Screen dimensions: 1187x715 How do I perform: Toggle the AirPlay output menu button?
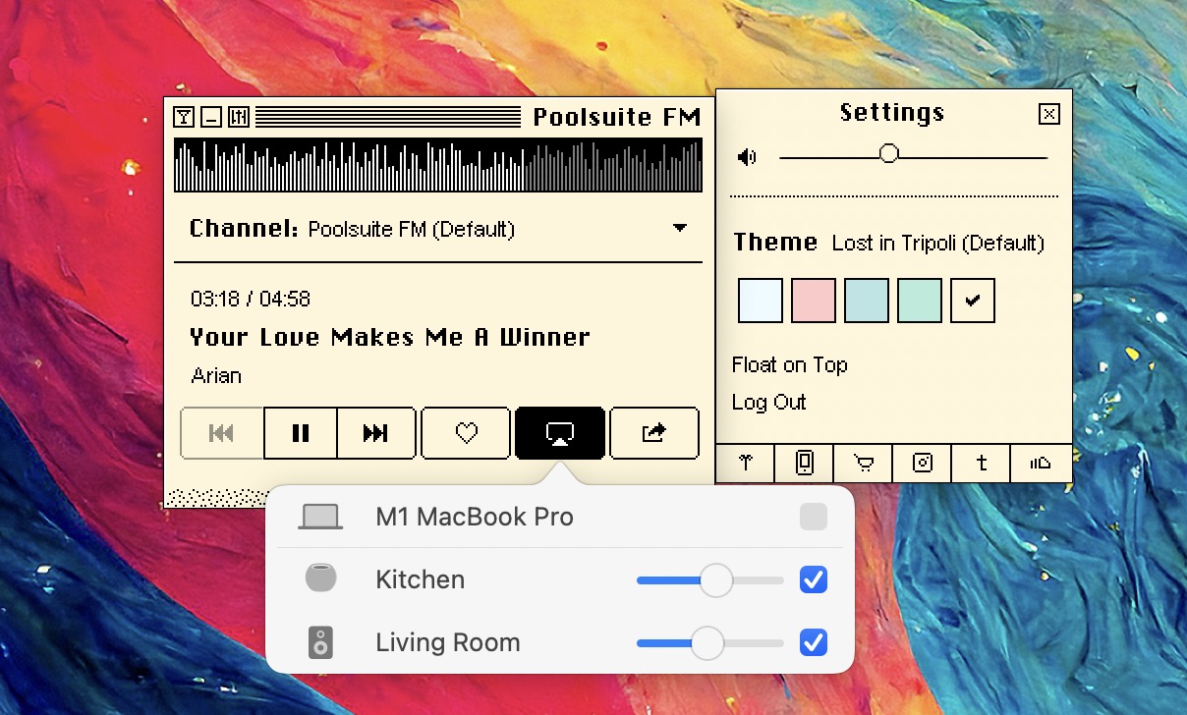coord(560,433)
